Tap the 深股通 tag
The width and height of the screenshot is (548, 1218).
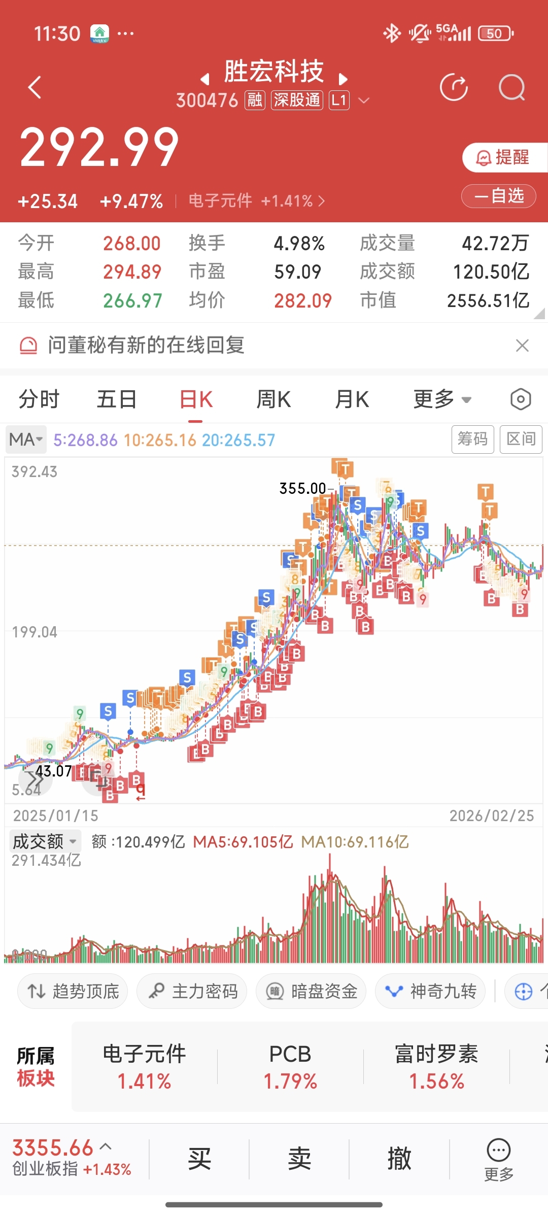click(297, 100)
